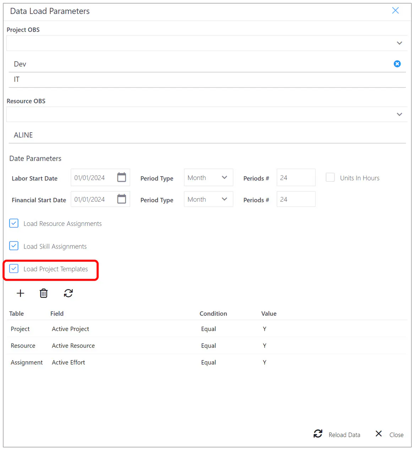Delete the selected filter row
The width and height of the screenshot is (415, 450).
(44, 293)
